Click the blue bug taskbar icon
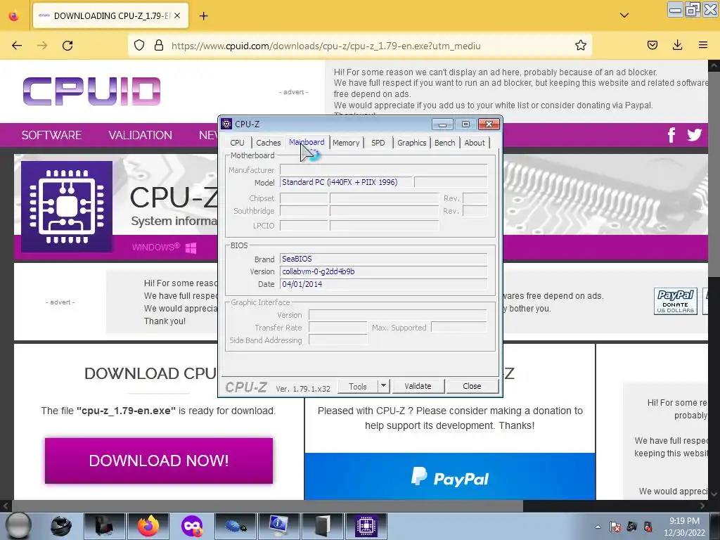Viewport: 720px width, 540px height. (236, 526)
